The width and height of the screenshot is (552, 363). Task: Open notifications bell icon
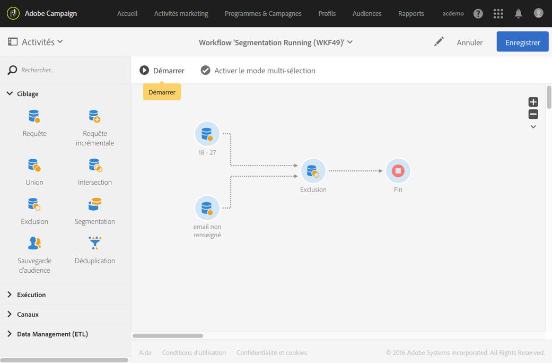[x=518, y=13]
